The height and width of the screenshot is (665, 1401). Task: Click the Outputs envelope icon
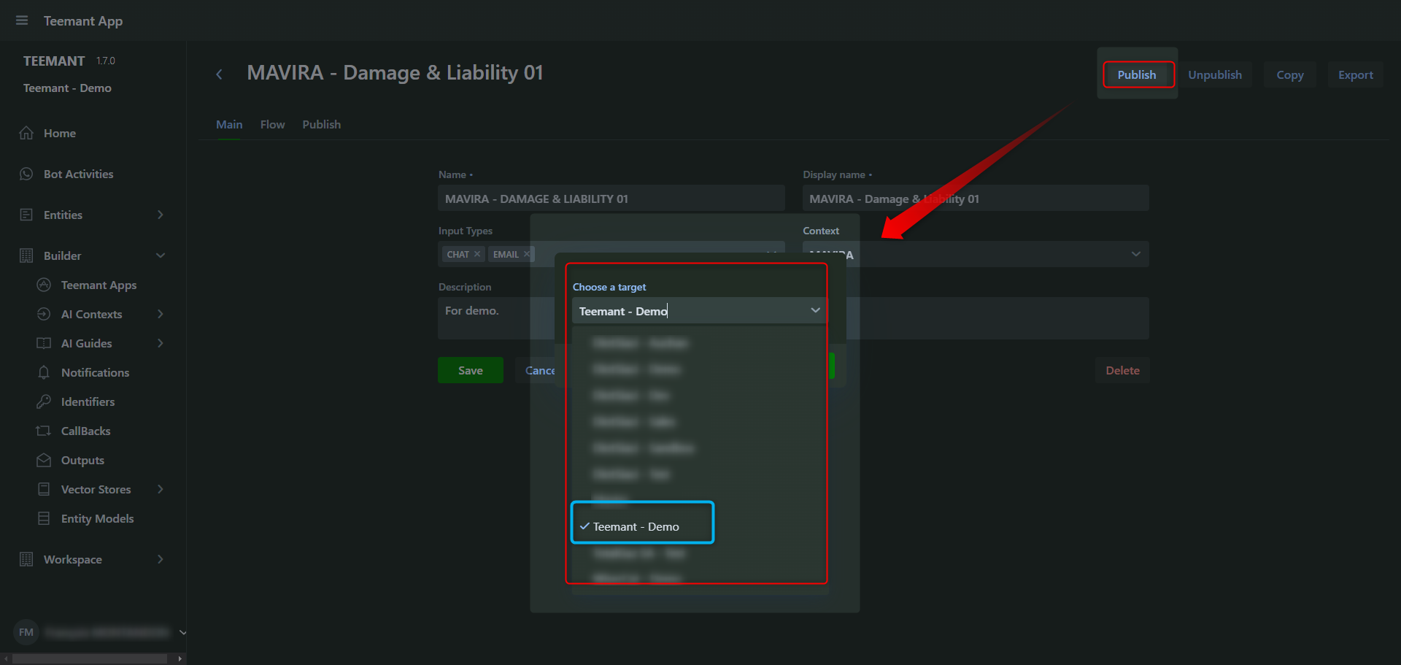44,460
